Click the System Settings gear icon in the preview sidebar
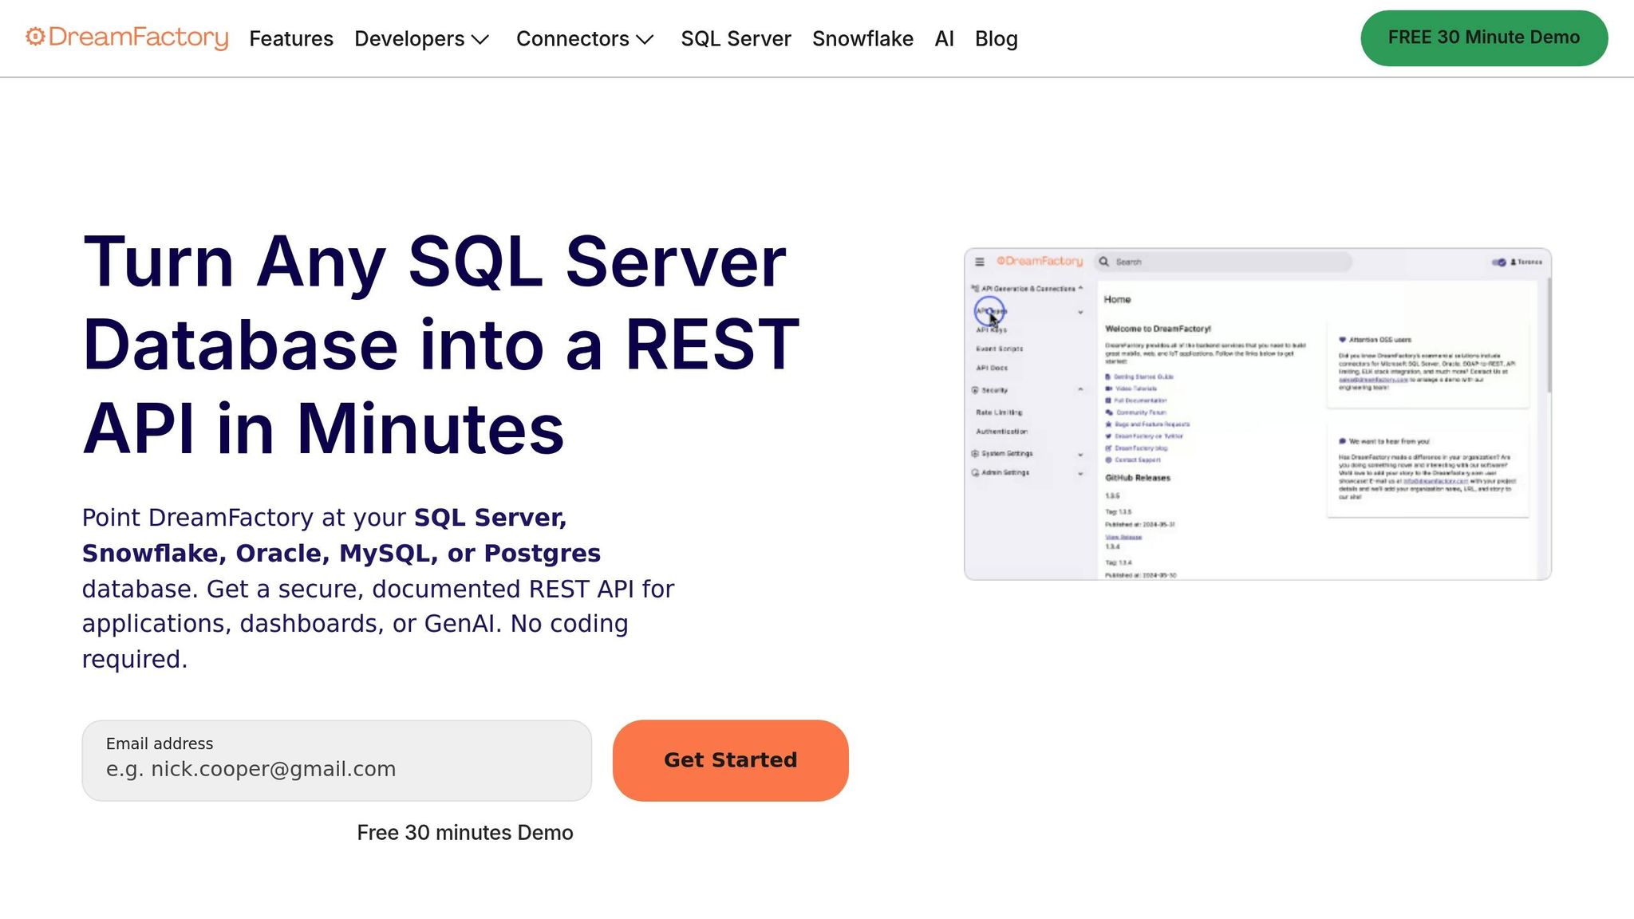This screenshot has width=1634, height=919. point(975,453)
